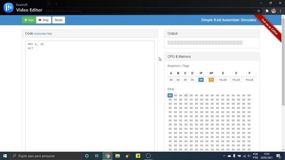Open Cortana circle icon on taskbar
Image resolution: width=285 pixels, height=160 pixels.
[87, 156]
